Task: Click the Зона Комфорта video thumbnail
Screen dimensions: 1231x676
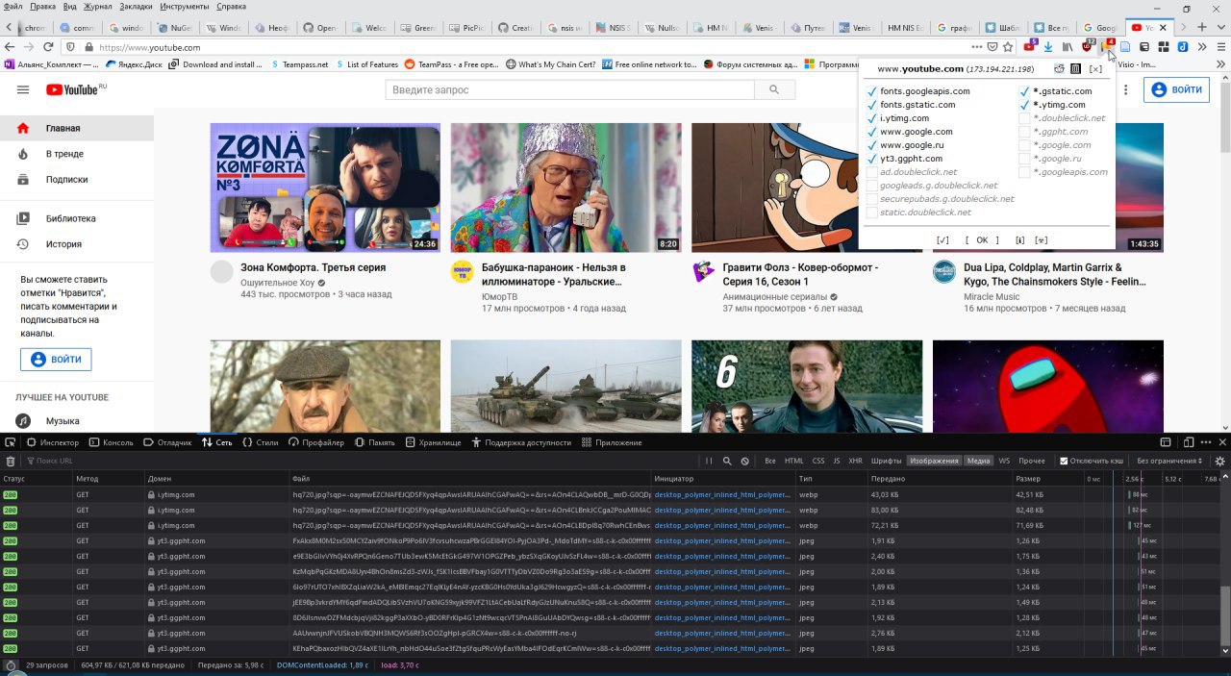Action: click(x=325, y=188)
